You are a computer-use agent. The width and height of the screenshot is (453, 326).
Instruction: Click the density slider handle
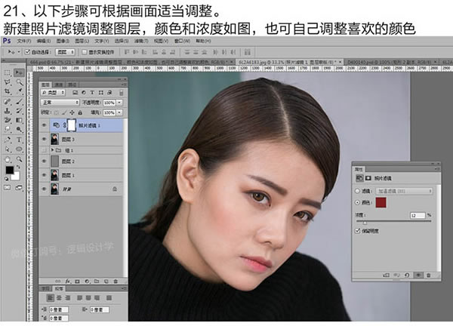click(365, 223)
